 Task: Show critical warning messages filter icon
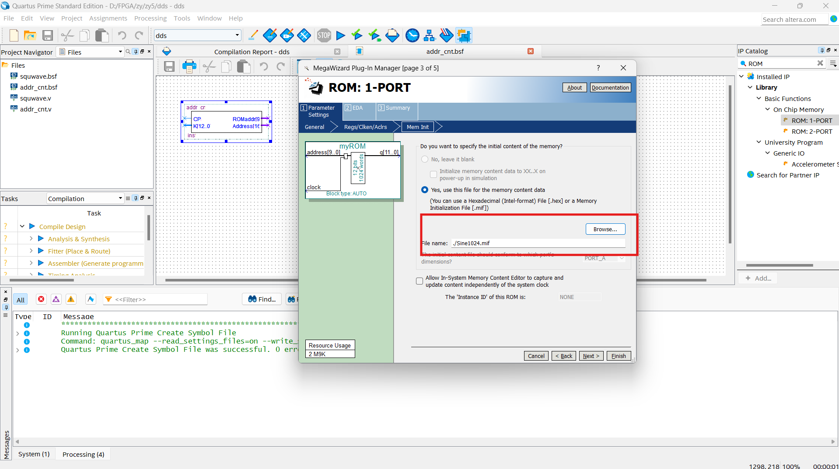point(56,299)
